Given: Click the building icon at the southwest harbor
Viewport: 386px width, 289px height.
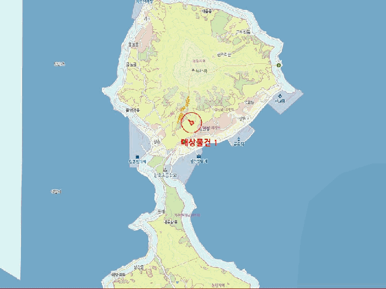Looking at the screenshot, I should click(137, 157).
